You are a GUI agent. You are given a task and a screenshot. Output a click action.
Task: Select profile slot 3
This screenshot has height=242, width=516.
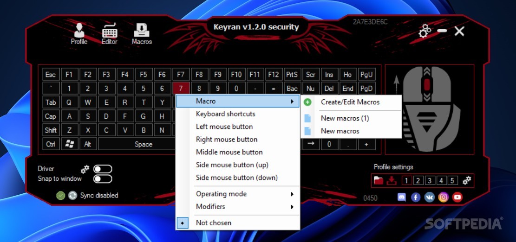(x=430, y=181)
